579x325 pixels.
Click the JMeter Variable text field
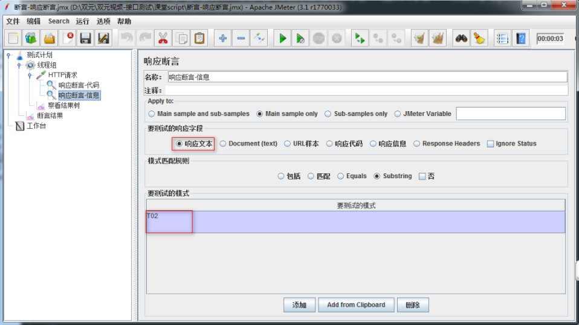point(511,114)
